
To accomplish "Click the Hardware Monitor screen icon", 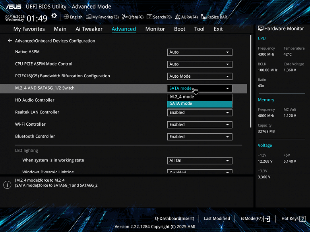I will click(261, 29).
